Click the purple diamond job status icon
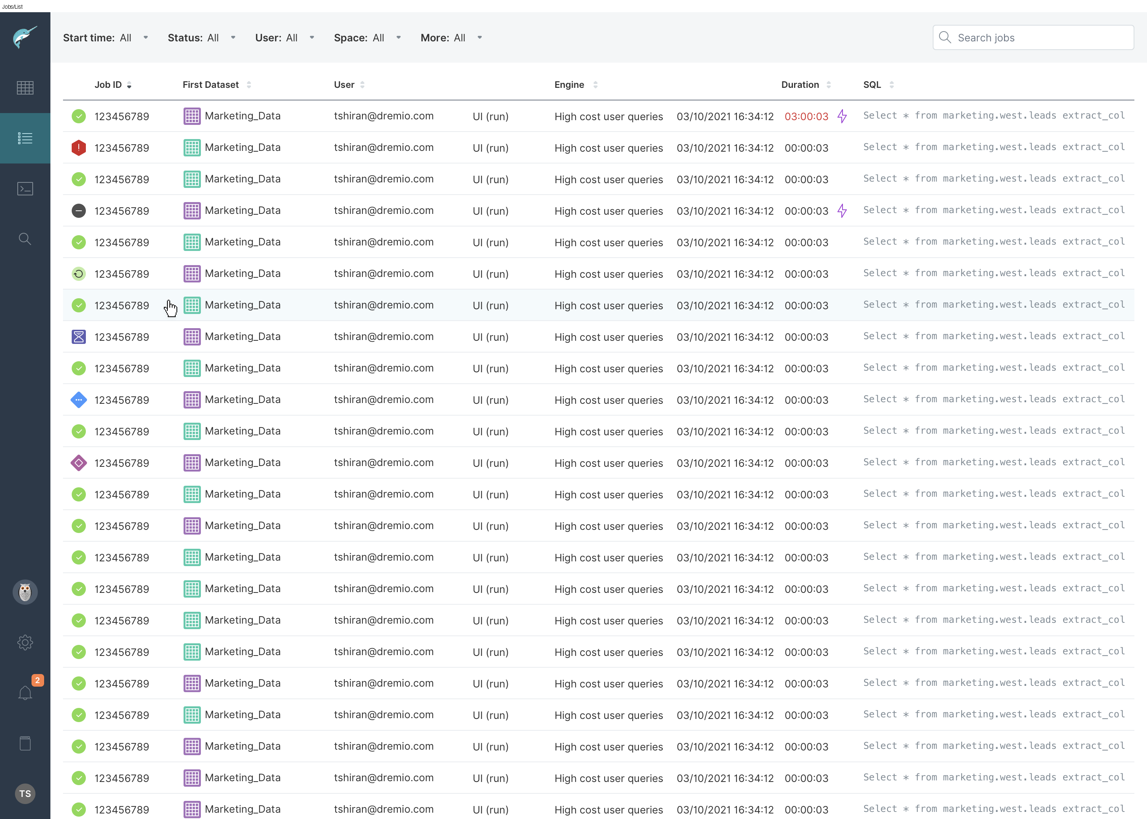 click(79, 463)
